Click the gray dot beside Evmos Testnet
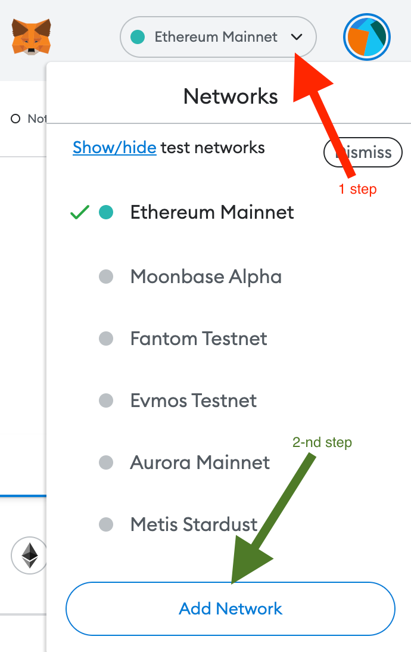Image resolution: width=411 pixels, height=652 pixels. click(x=106, y=400)
